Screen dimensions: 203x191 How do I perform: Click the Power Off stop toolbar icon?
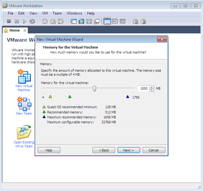(x=9, y=21)
